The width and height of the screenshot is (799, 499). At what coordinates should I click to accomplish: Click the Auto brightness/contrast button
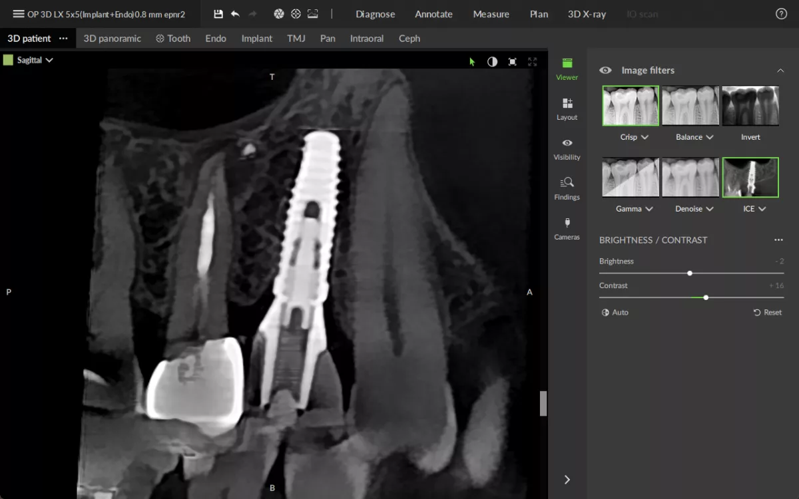pos(615,313)
